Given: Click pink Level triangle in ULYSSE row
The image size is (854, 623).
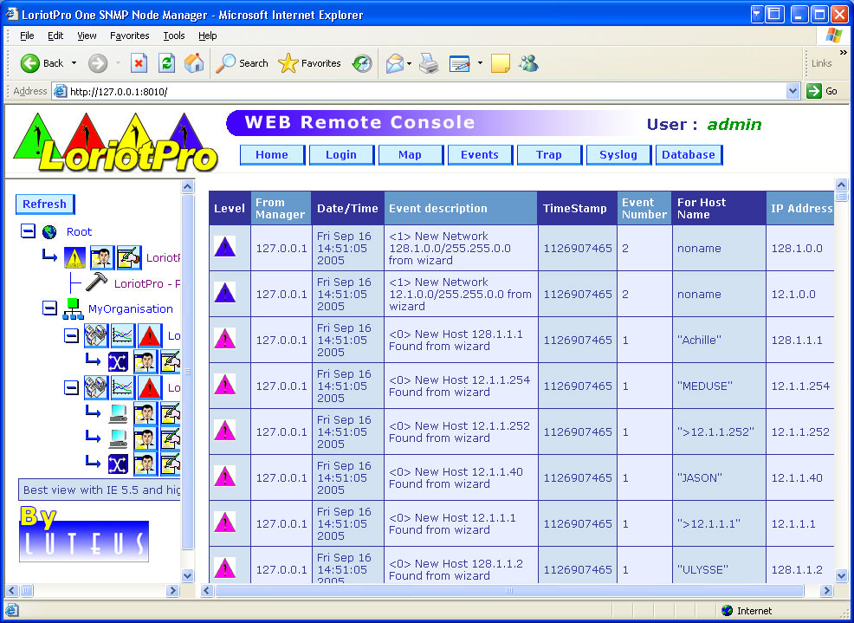Looking at the screenshot, I should (225, 568).
